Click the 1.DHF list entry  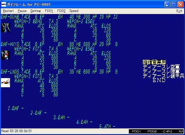pos(15,108)
